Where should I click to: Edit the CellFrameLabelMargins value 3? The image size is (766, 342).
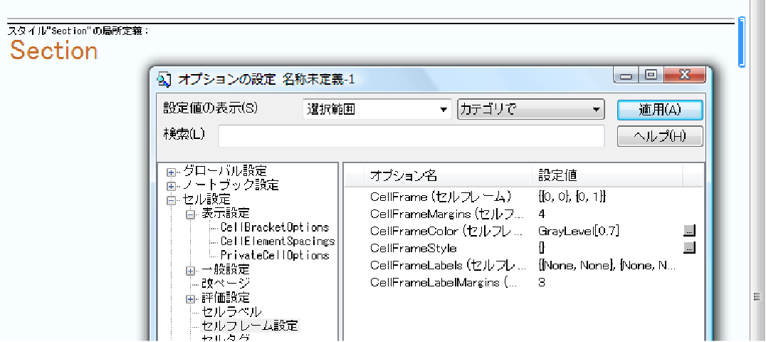(x=541, y=282)
